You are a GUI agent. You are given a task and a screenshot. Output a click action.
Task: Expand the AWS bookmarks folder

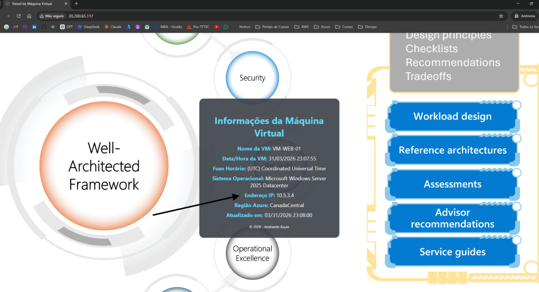pyautogui.click(x=301, y=27)
